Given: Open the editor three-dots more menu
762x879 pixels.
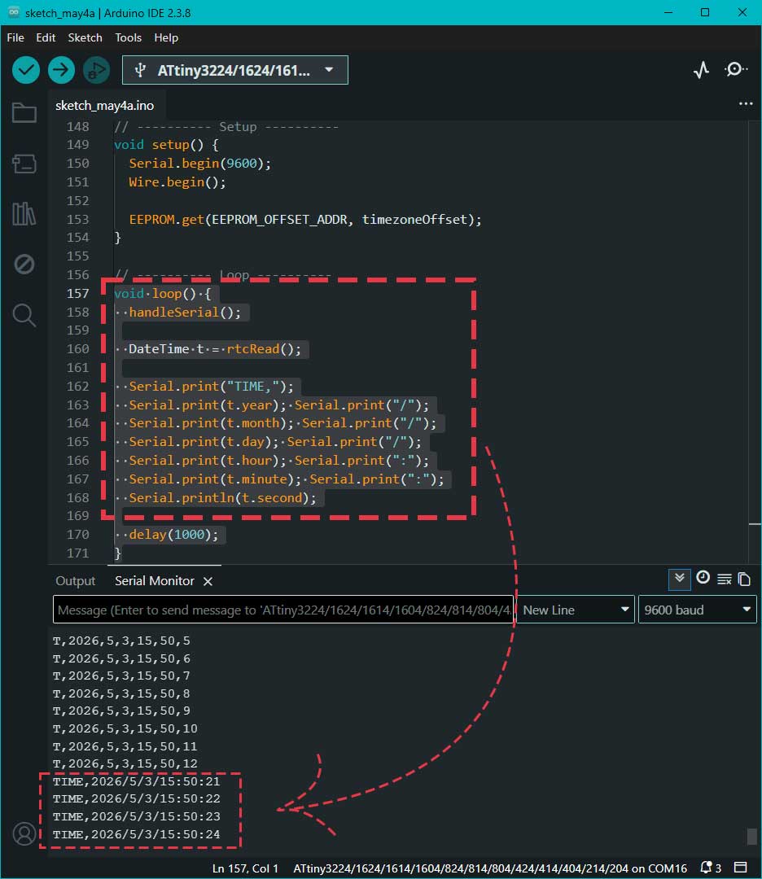Looking at the screenshot, I should pos(746,103).
